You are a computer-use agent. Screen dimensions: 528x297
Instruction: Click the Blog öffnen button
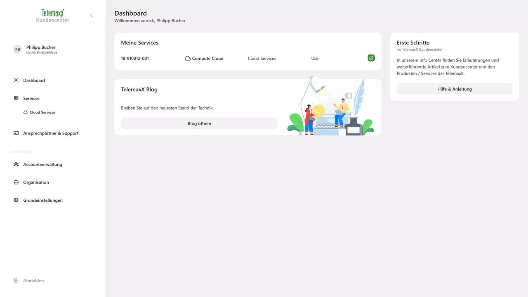coord(199,123)
